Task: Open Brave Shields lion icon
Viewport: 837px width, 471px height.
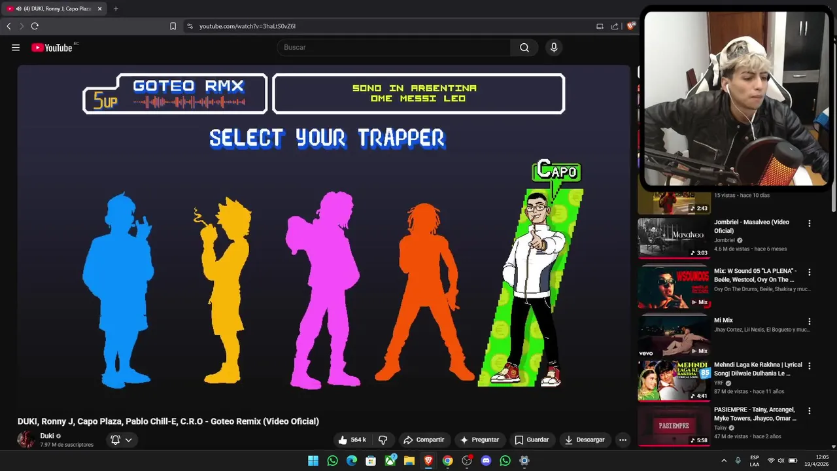Action: tap(630, 26)
